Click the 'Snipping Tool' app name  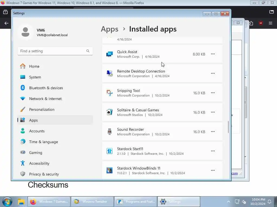[x=128, y=91]
